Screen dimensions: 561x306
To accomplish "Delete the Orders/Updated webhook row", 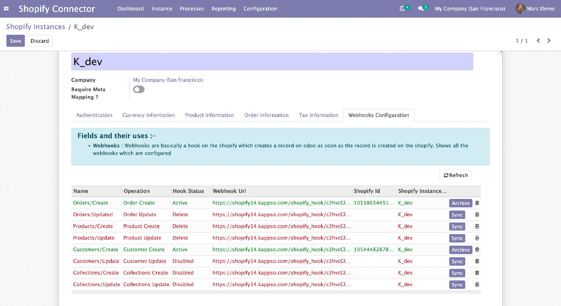I will tap(477, 215).
